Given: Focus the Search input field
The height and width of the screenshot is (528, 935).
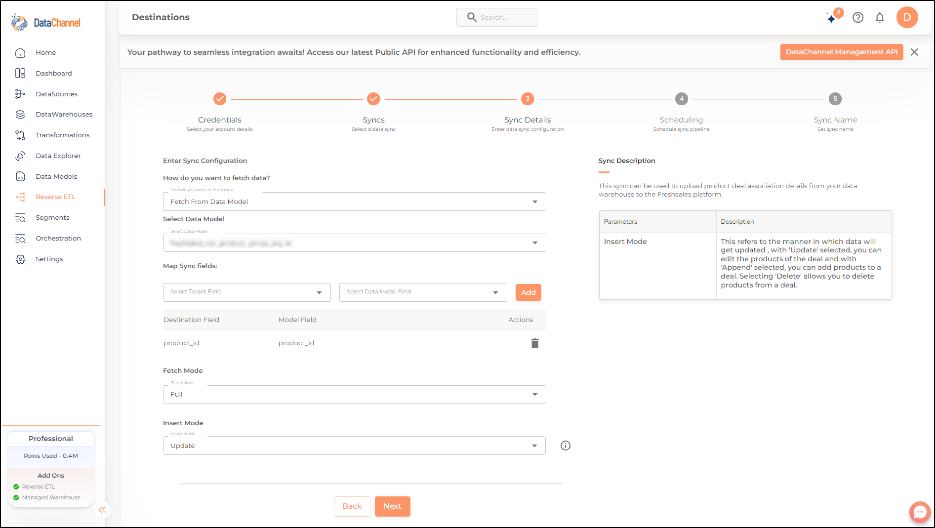Looking at the screenshot, I should click(x=496, y=17).
